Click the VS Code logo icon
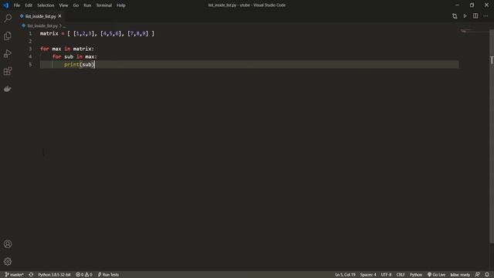 coord(6,5)
